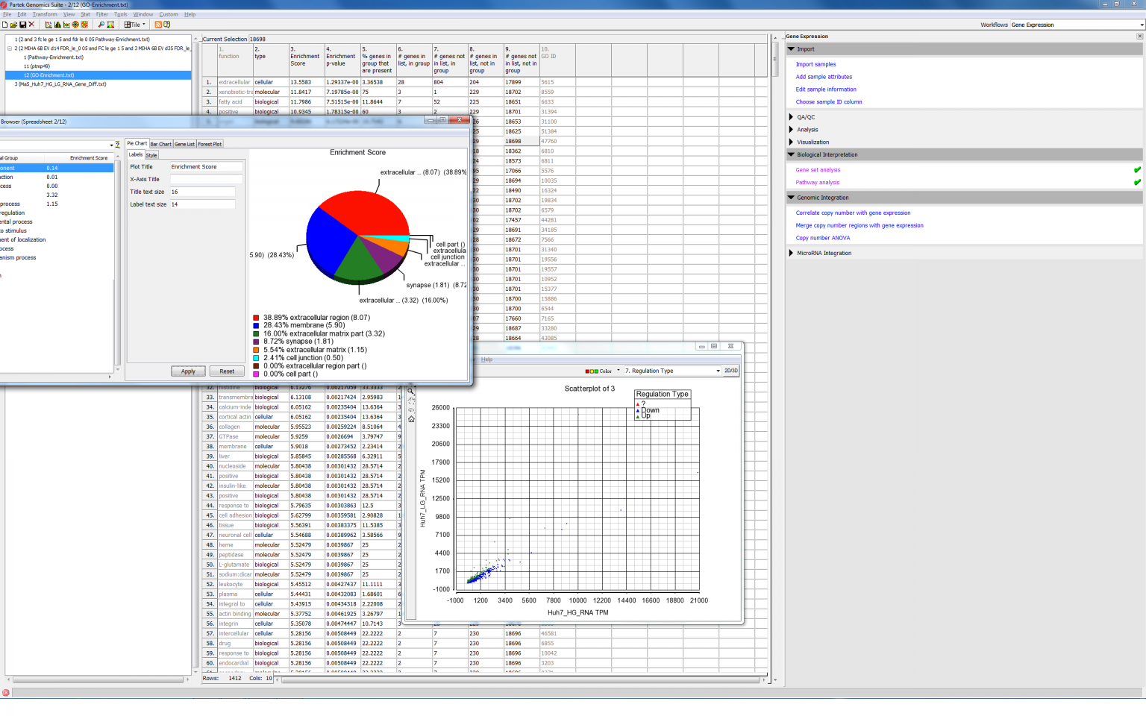Open the Pathway analysis link

pyautogui.click(x=817, y=182)
